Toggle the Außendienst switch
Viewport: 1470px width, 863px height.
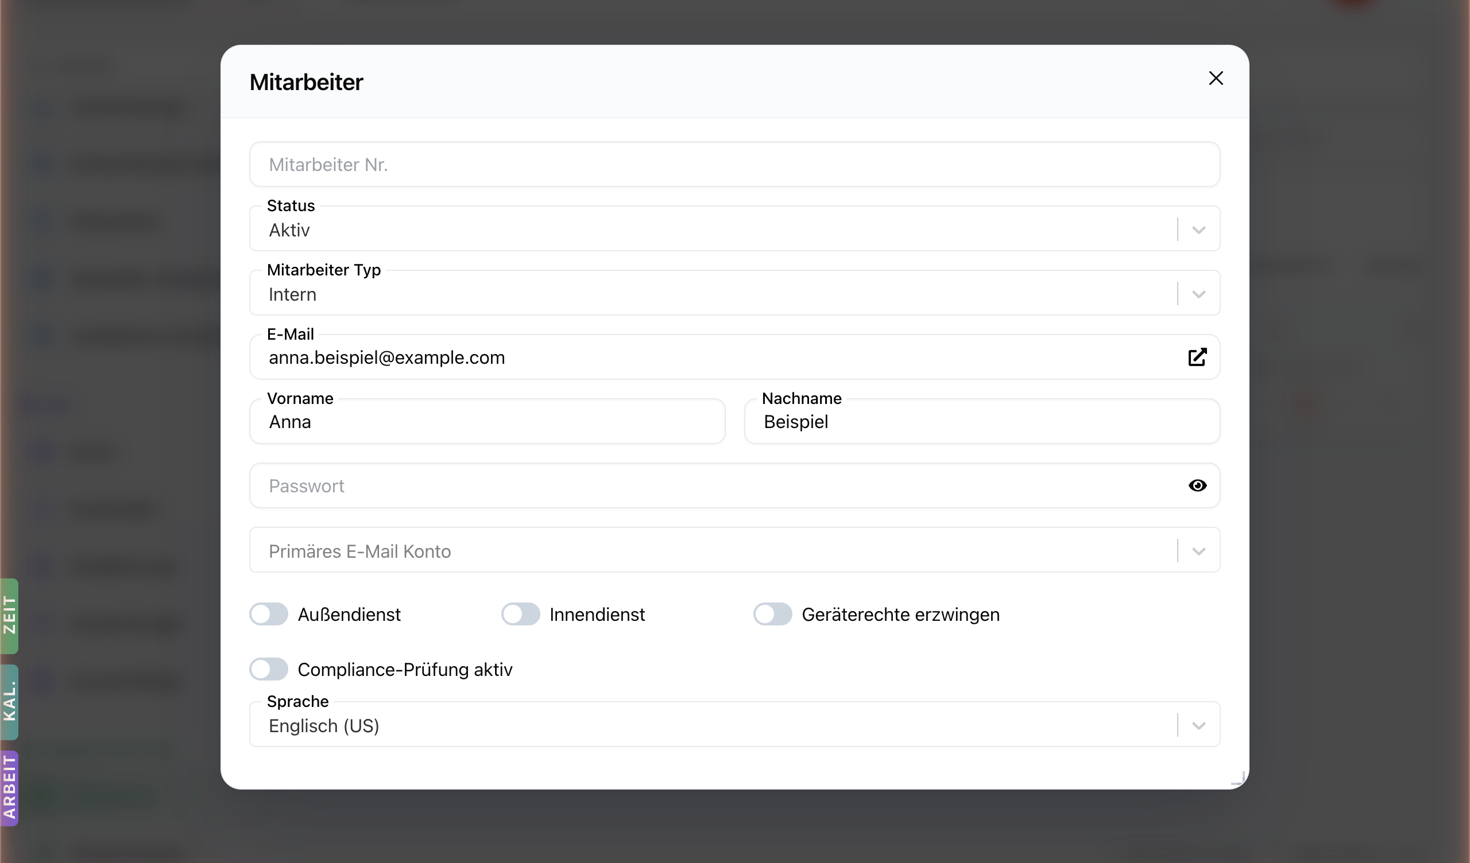coord(268,614)
